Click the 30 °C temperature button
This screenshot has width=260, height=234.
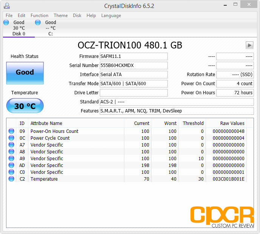point(25,106)
